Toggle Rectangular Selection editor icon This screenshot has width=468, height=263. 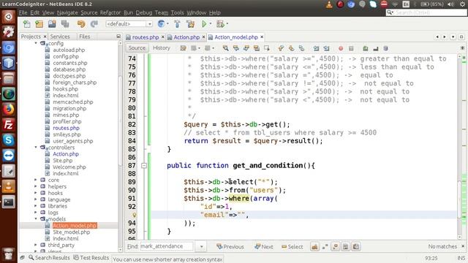267,48
